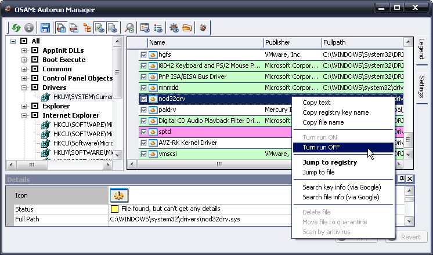This screenshot has height=255, width=433.
Task: Open the Legend side tab
Action: click(421, 49)
